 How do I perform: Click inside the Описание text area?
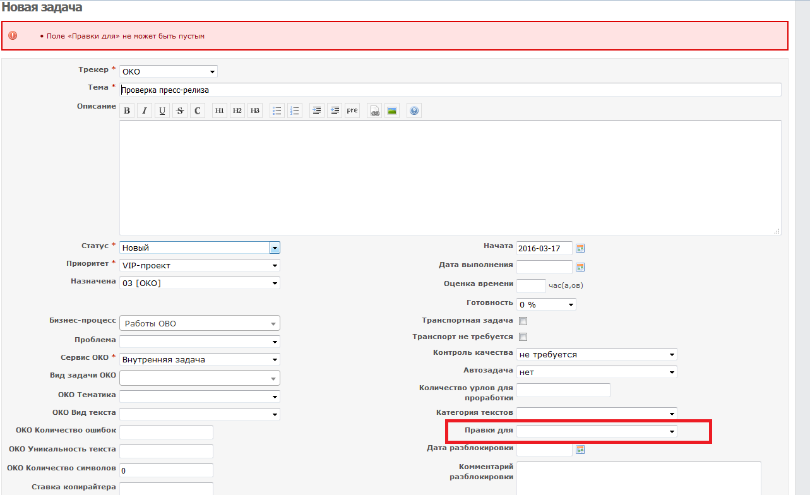[x=450, y=177]
